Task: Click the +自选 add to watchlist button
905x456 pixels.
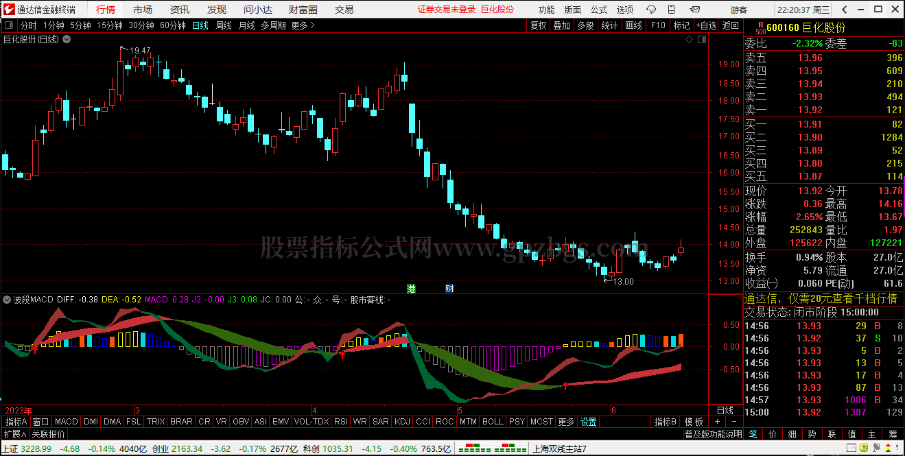Action: tap(706, 25)
